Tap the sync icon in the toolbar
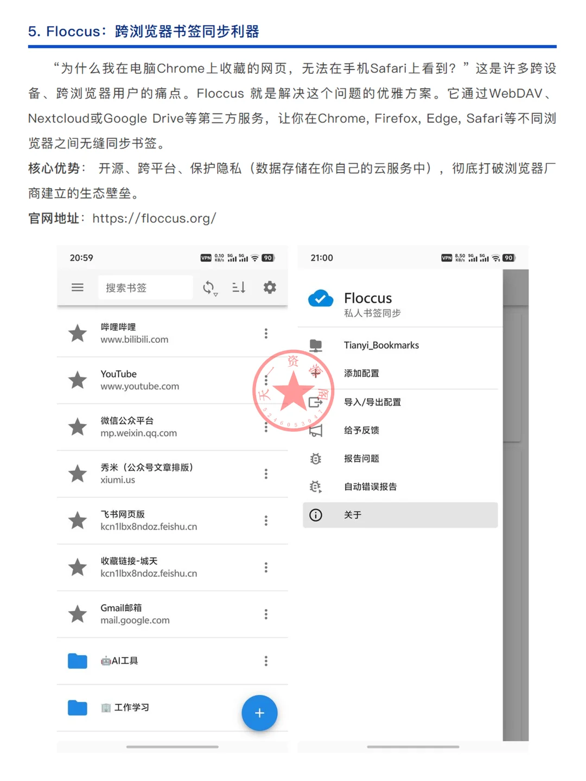 pos(209,287)
